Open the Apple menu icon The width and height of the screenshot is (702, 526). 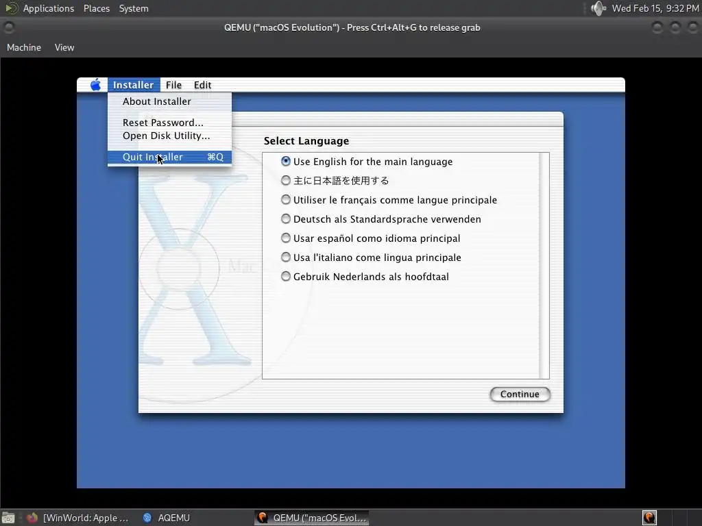[x=95, y=84]
